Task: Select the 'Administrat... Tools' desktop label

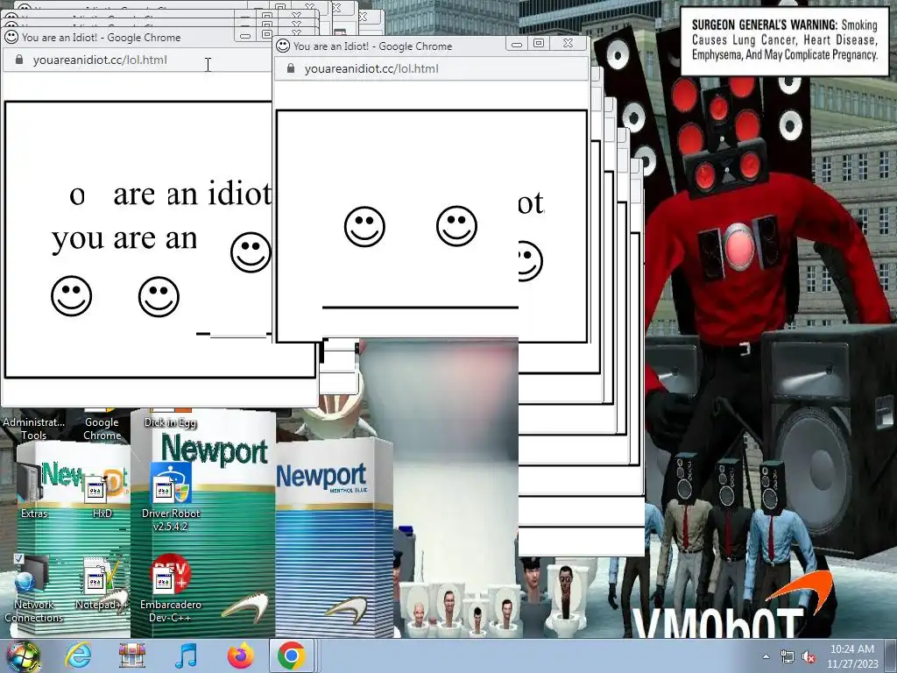Action: tap(34, 429)
